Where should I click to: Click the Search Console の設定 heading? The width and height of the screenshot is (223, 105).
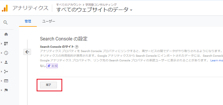64,39
